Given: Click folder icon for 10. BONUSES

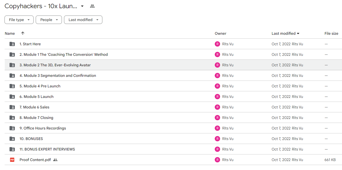Looking at the screenshot, I should click(12, 139).
